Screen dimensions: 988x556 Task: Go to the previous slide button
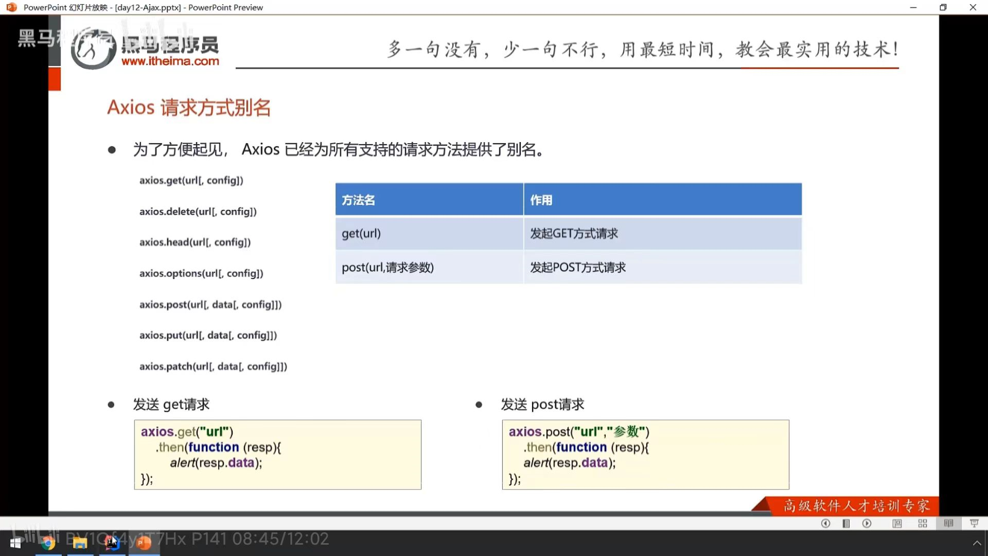pyautogui.click(x=825, y=523)
